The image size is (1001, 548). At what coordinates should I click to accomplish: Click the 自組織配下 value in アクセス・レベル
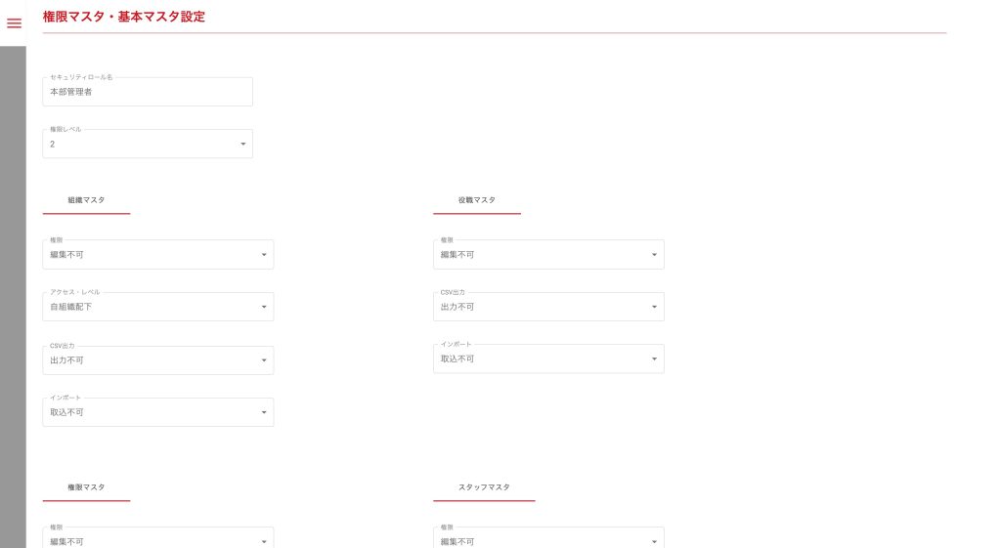71,307
